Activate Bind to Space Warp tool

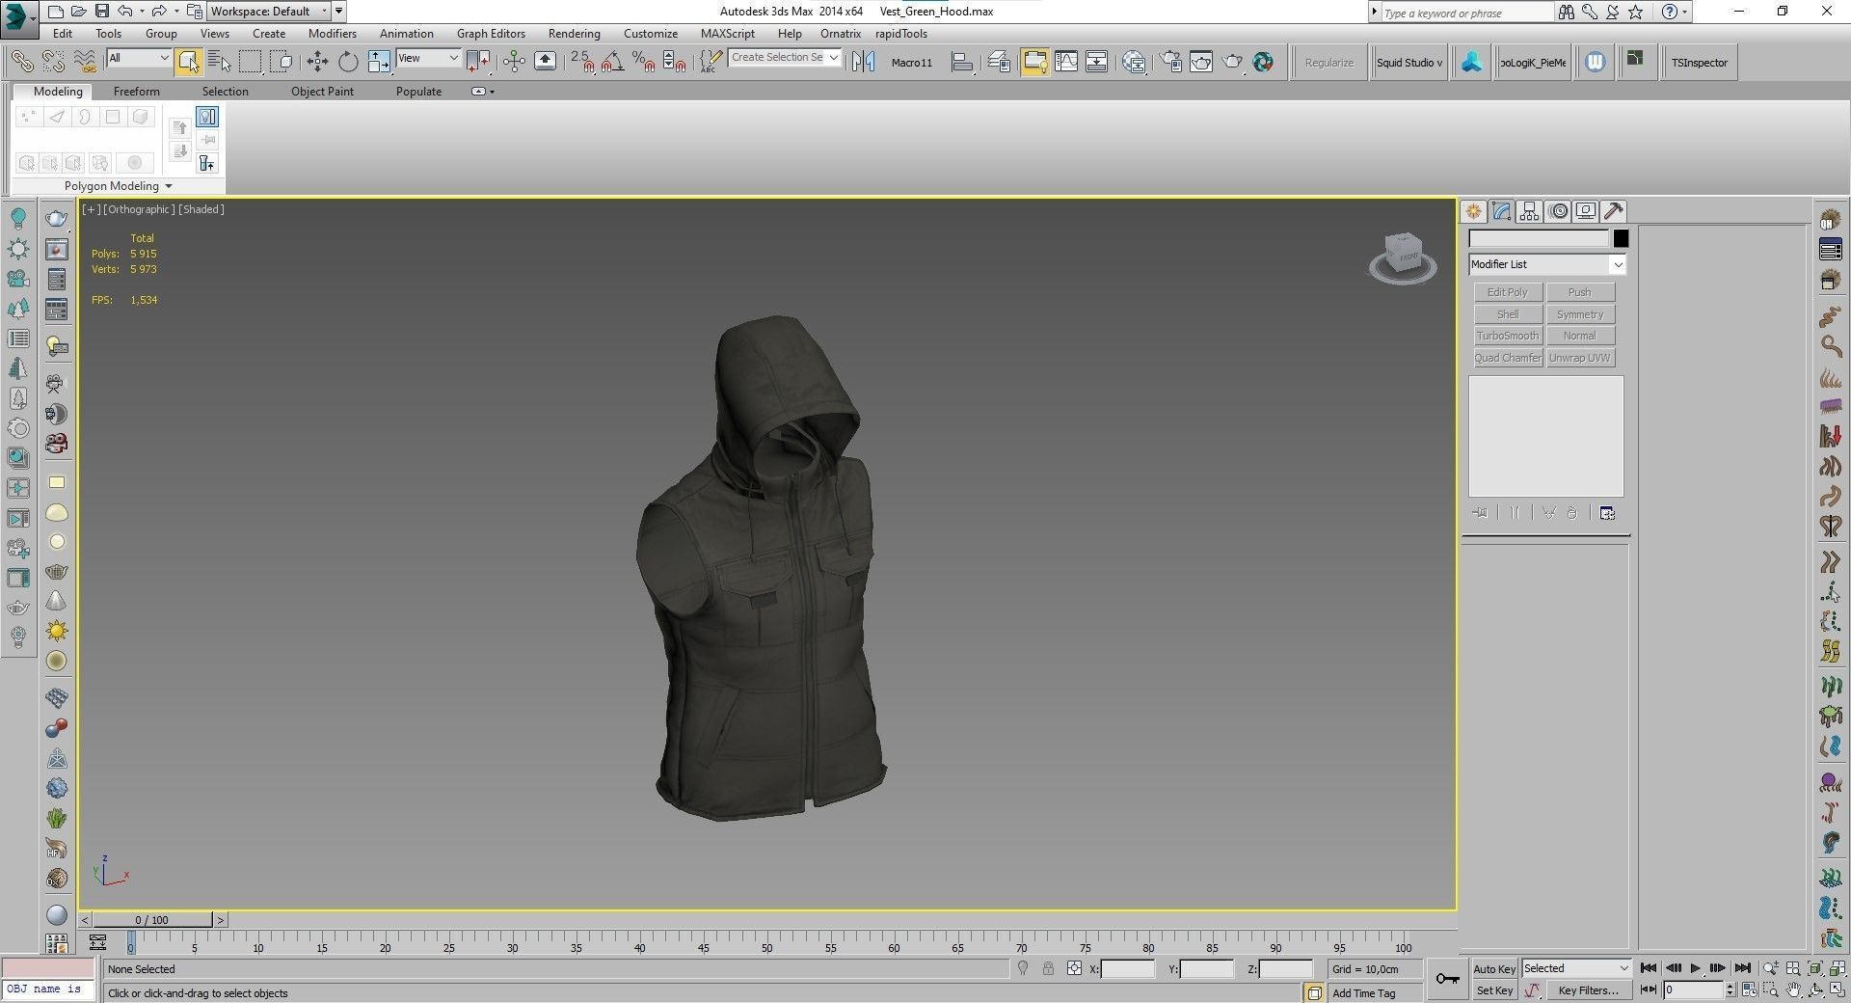tap(85, 62)
